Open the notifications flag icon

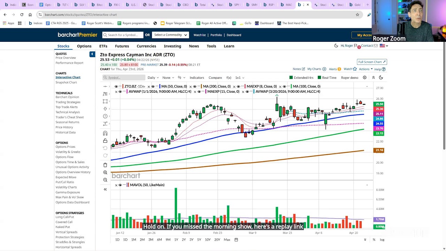coord(355,46)
